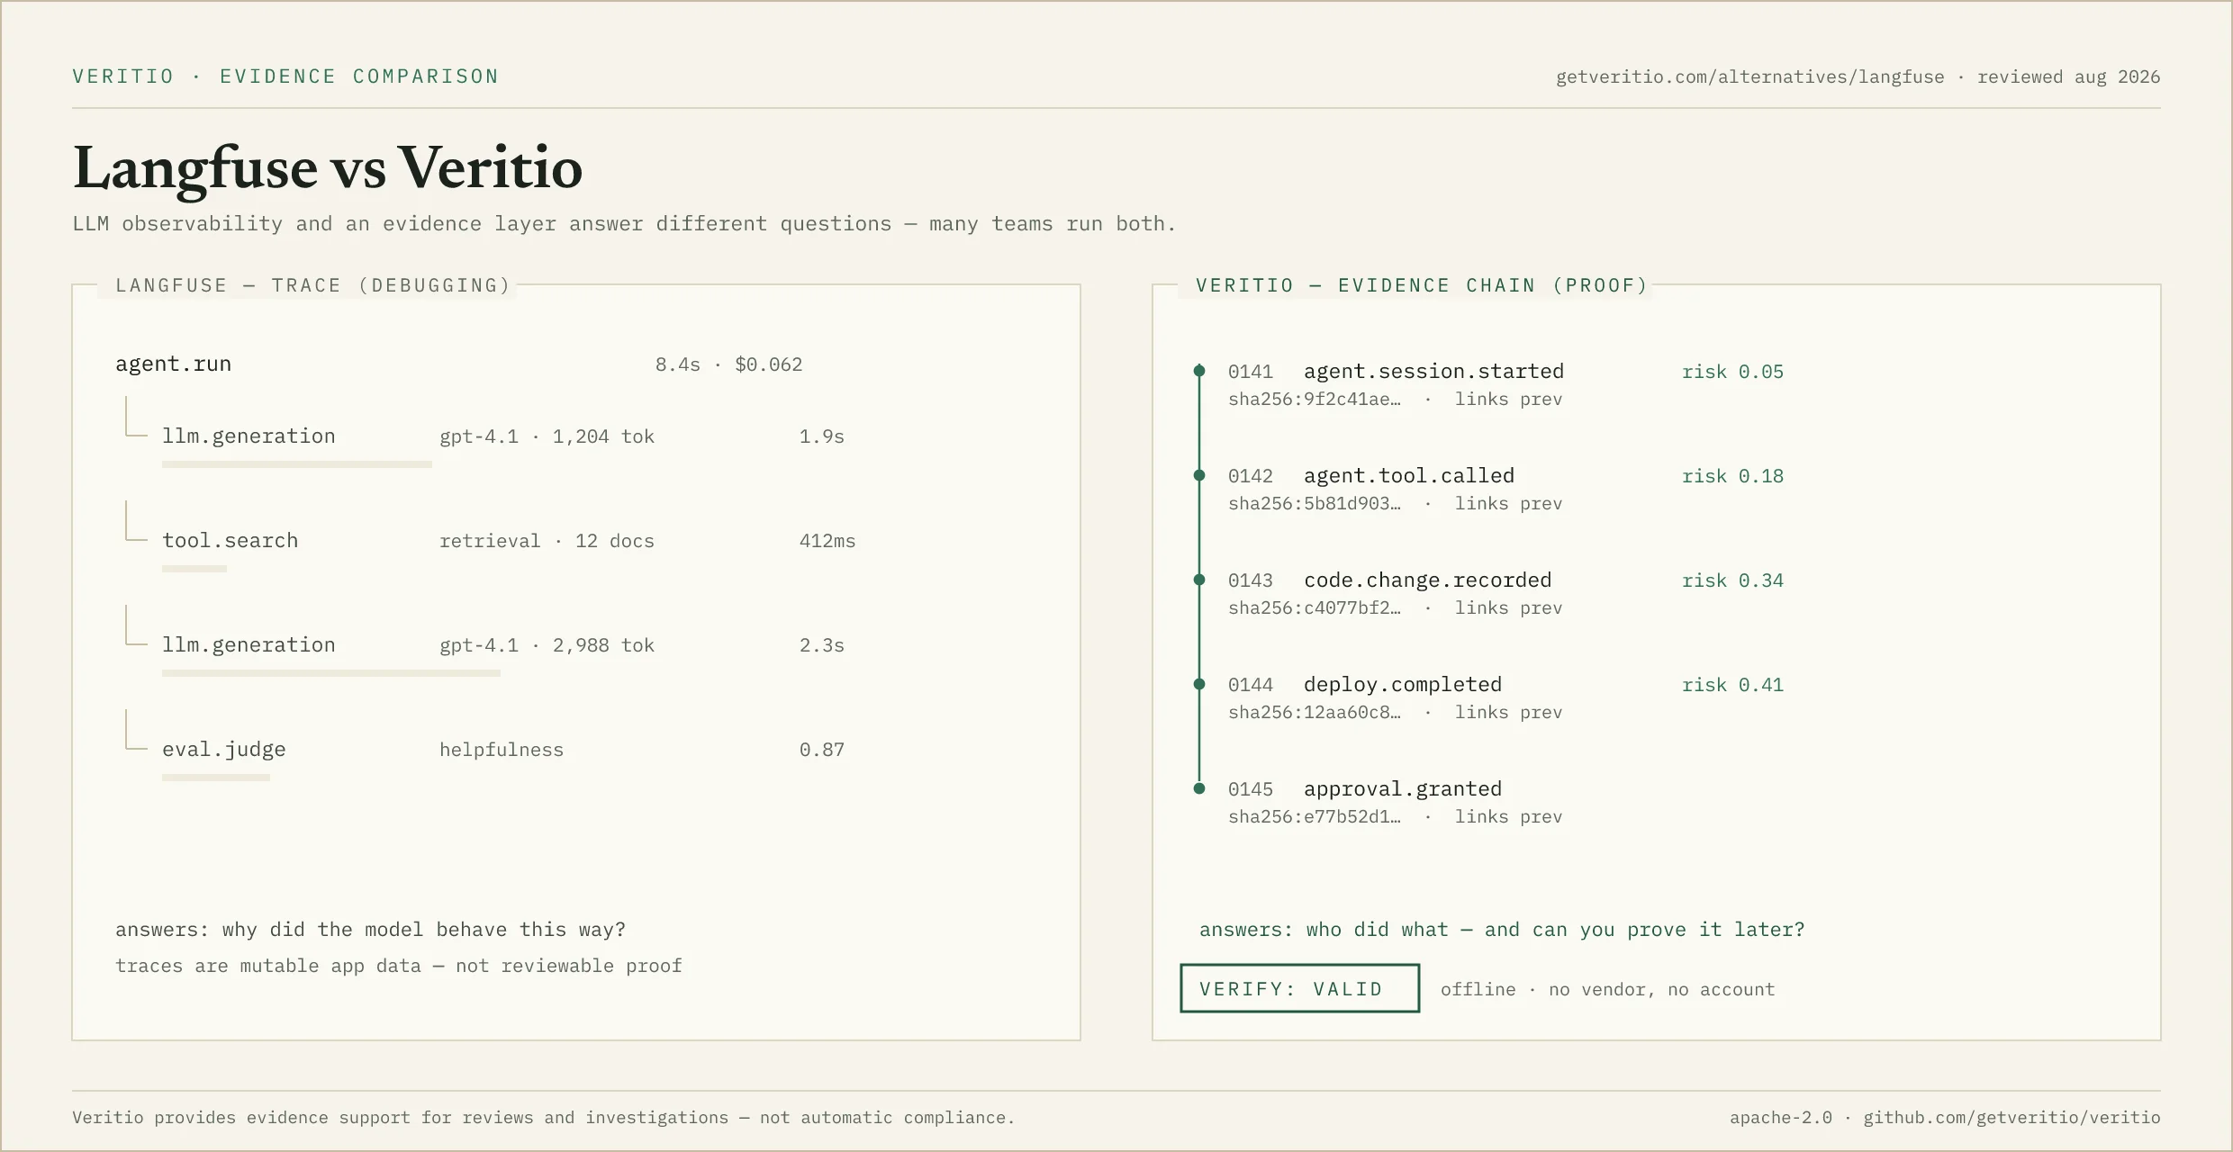Viewport: 2233px width, 1152px height.
Task: Click hash sha256:c4077bf2…
Action: tap(1315, 608)
